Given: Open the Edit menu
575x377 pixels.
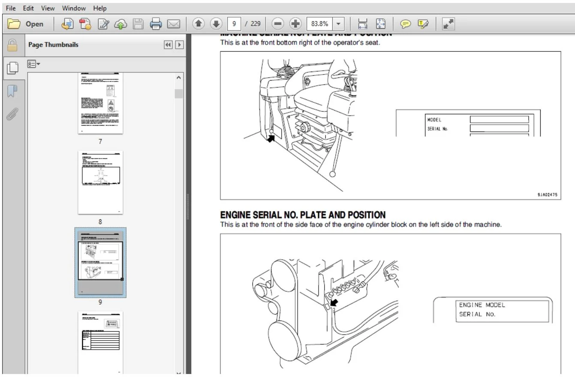Looking at the screenshot, I should 28,8.
